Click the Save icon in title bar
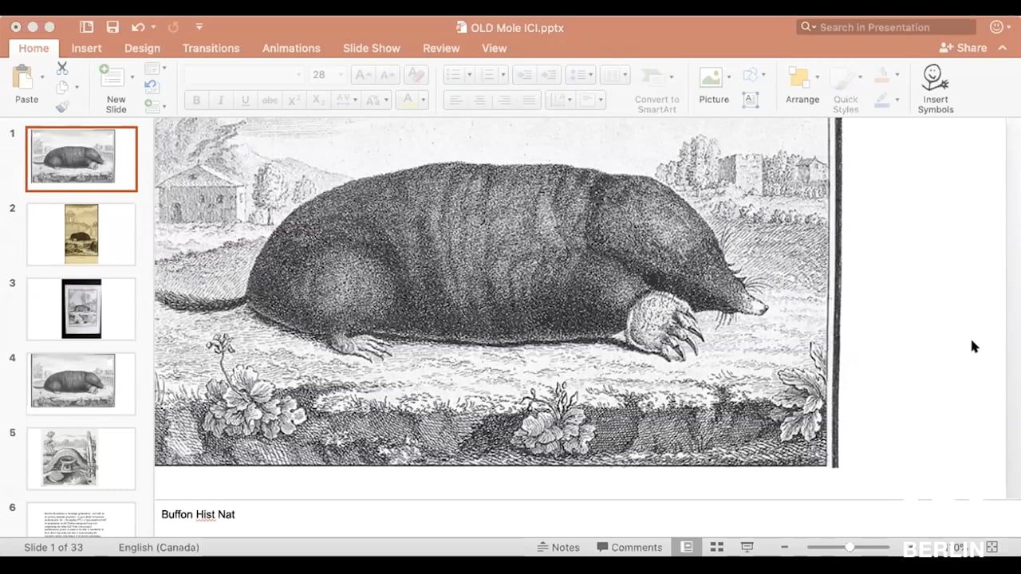The width and height of the screenshot is (1021, 574). pyautogui.click(x=112, y=27)
